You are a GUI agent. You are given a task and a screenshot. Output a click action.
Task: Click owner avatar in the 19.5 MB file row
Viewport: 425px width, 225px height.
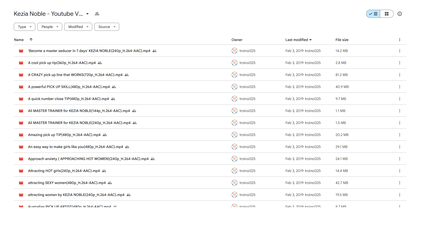pyautogui.click(x=234, y=195)
